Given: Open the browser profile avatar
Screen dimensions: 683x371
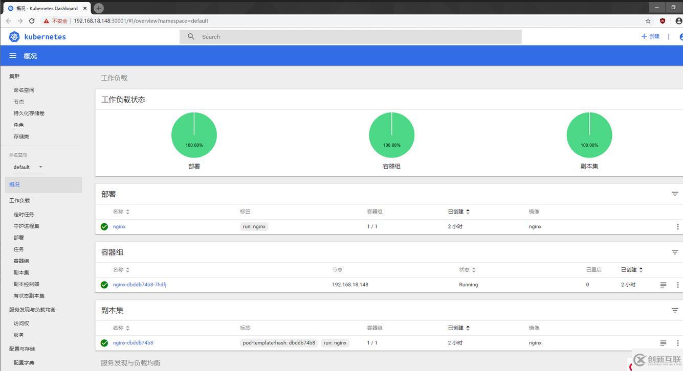Looking at the screenshot, I should (x=679, y=21).
